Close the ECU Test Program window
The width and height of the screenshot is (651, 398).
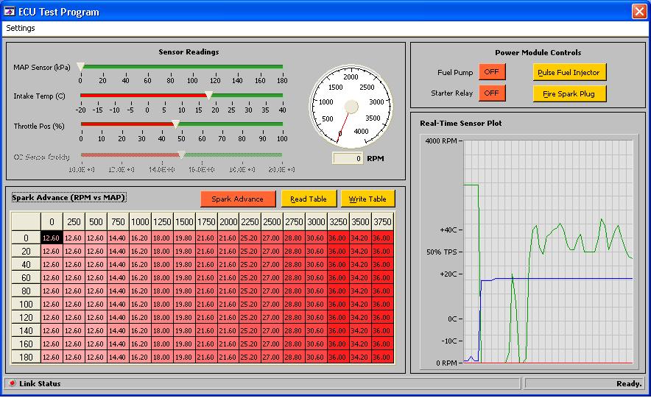[x=639, y=12]
